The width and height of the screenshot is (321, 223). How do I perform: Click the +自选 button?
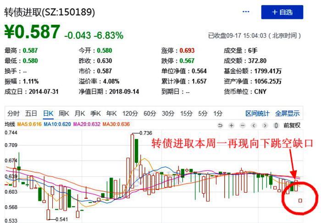[282, 12]
